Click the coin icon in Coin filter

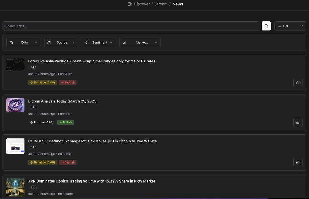pos(11,42)
